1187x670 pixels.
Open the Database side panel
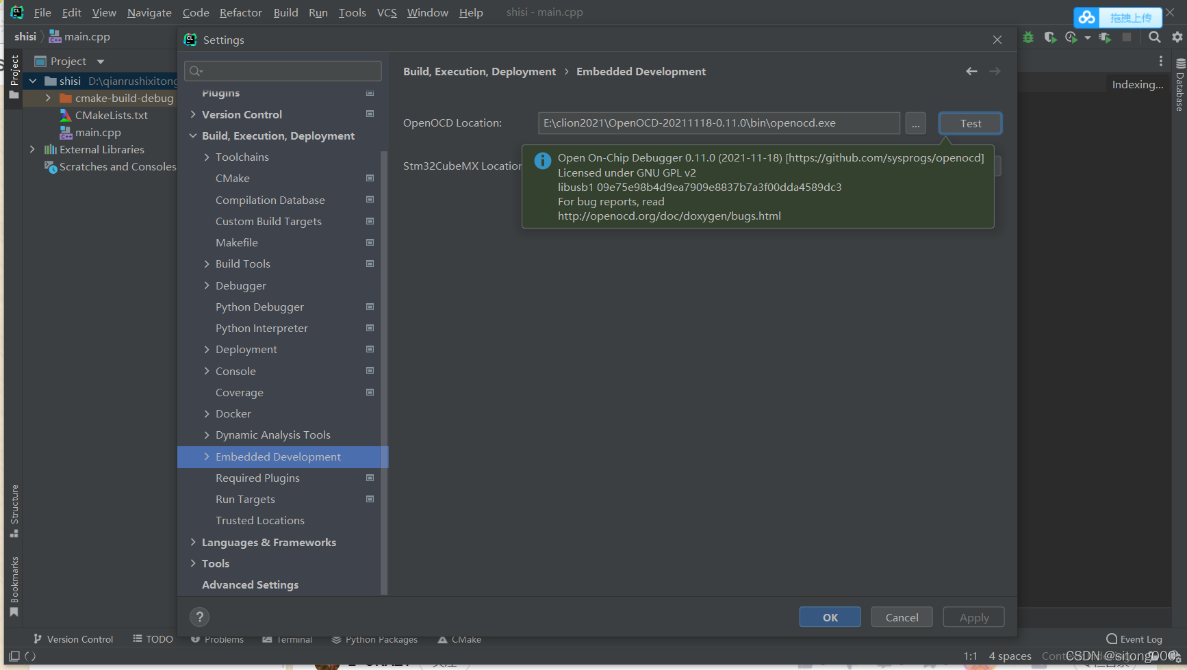coord(1180,85)
